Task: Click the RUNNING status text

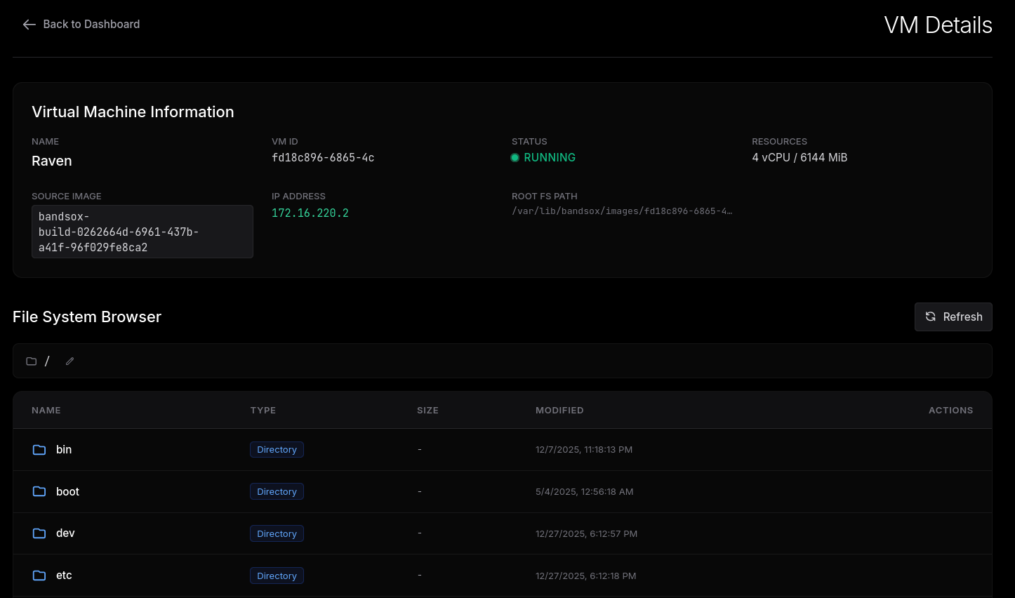Action: pos(550,158)
